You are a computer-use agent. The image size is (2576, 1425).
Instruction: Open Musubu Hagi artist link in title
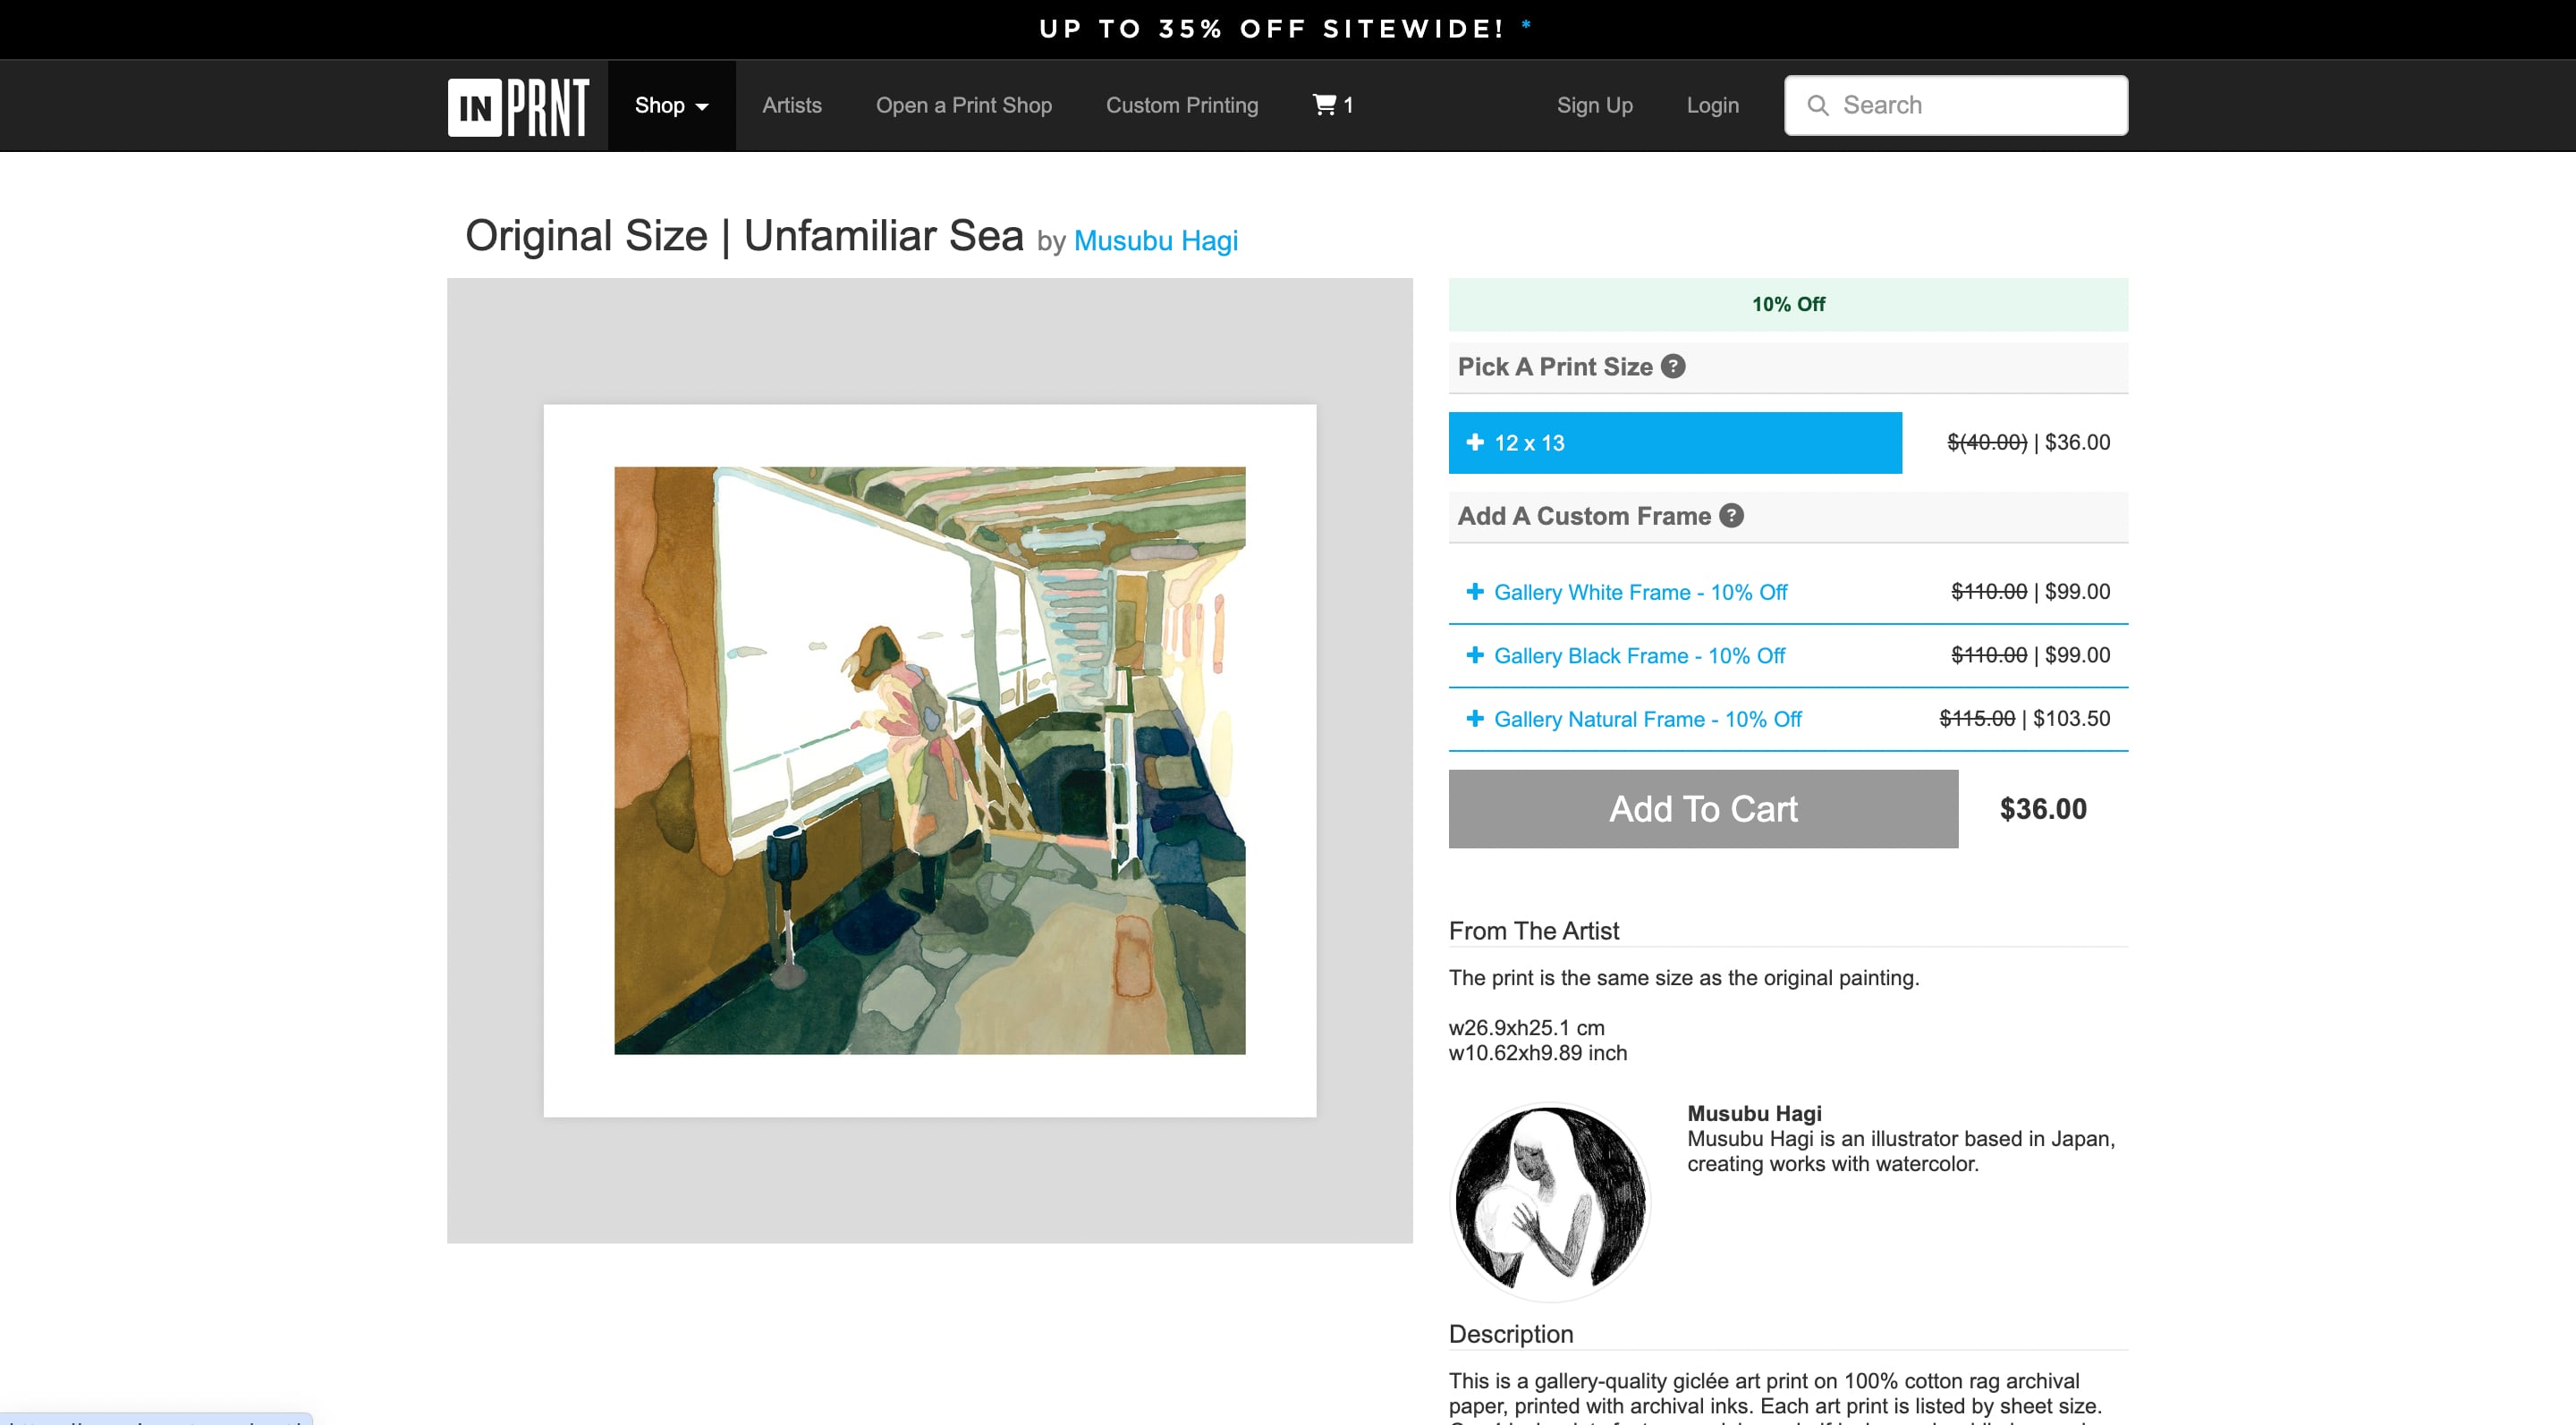[1155, 240]
